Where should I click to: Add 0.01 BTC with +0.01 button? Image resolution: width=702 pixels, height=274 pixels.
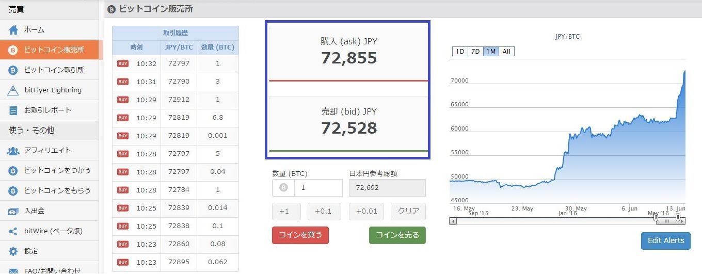point(366,212)
